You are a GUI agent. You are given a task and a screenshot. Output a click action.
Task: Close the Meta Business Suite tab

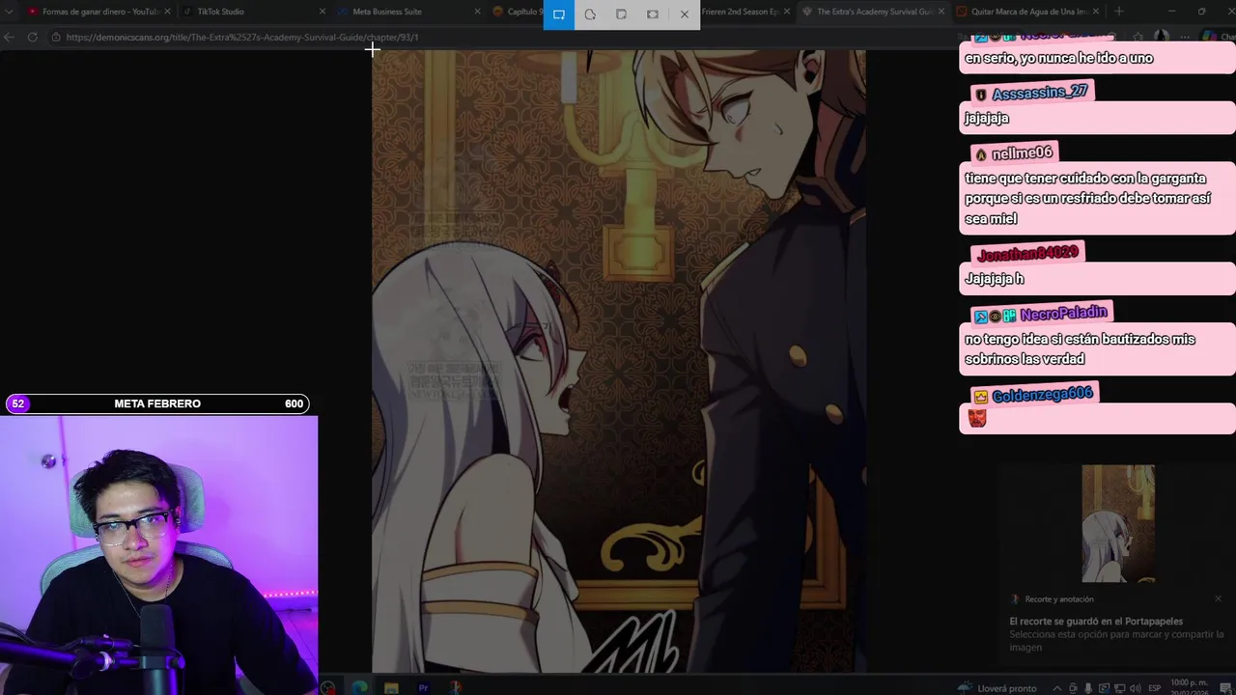pos(477,12)
